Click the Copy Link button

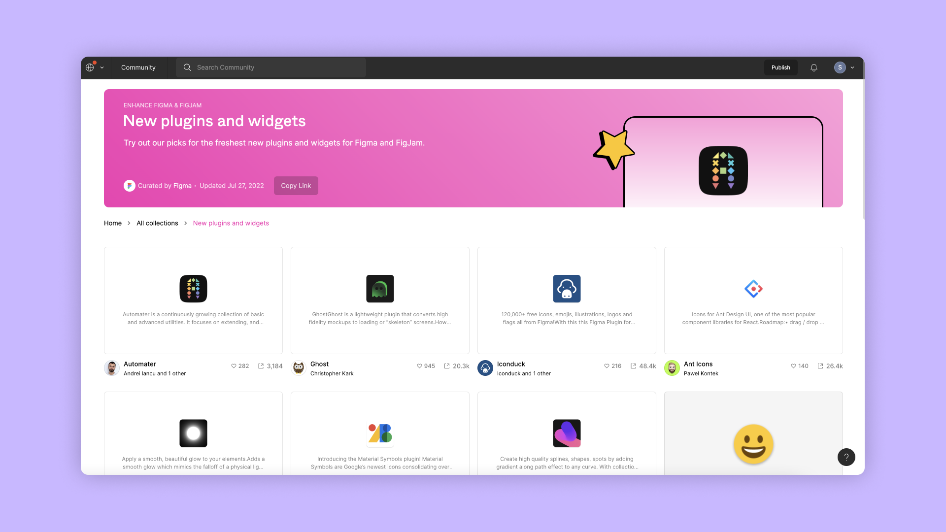[x=296, y=185]
